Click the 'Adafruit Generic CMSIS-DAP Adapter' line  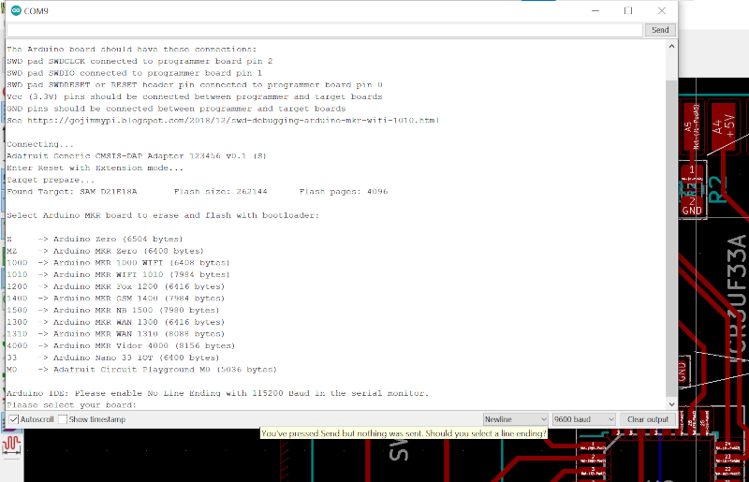(x=136, y=156)
